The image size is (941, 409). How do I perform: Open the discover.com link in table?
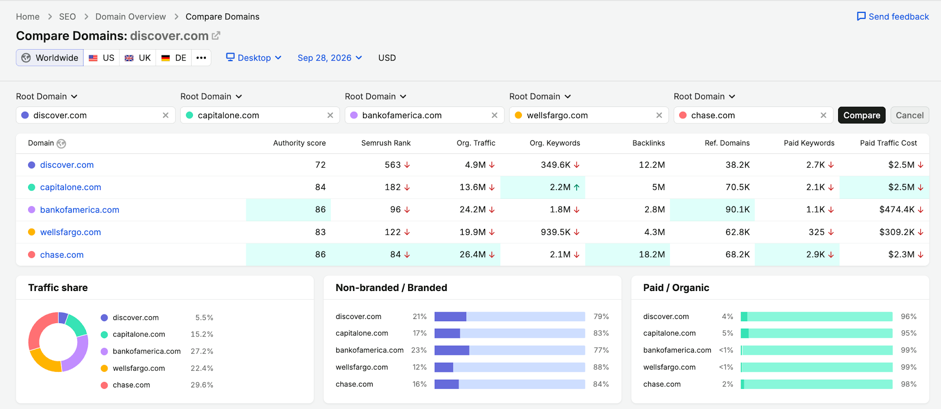[x=67, y=165]
